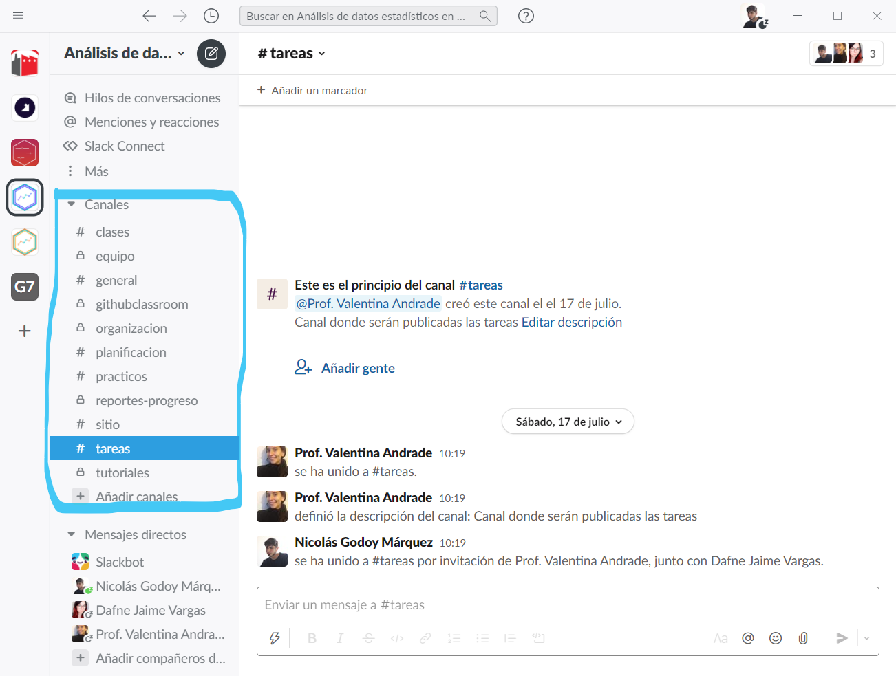
Task: Toggle bold formatting in composer
Action: (x=312, y=638)
